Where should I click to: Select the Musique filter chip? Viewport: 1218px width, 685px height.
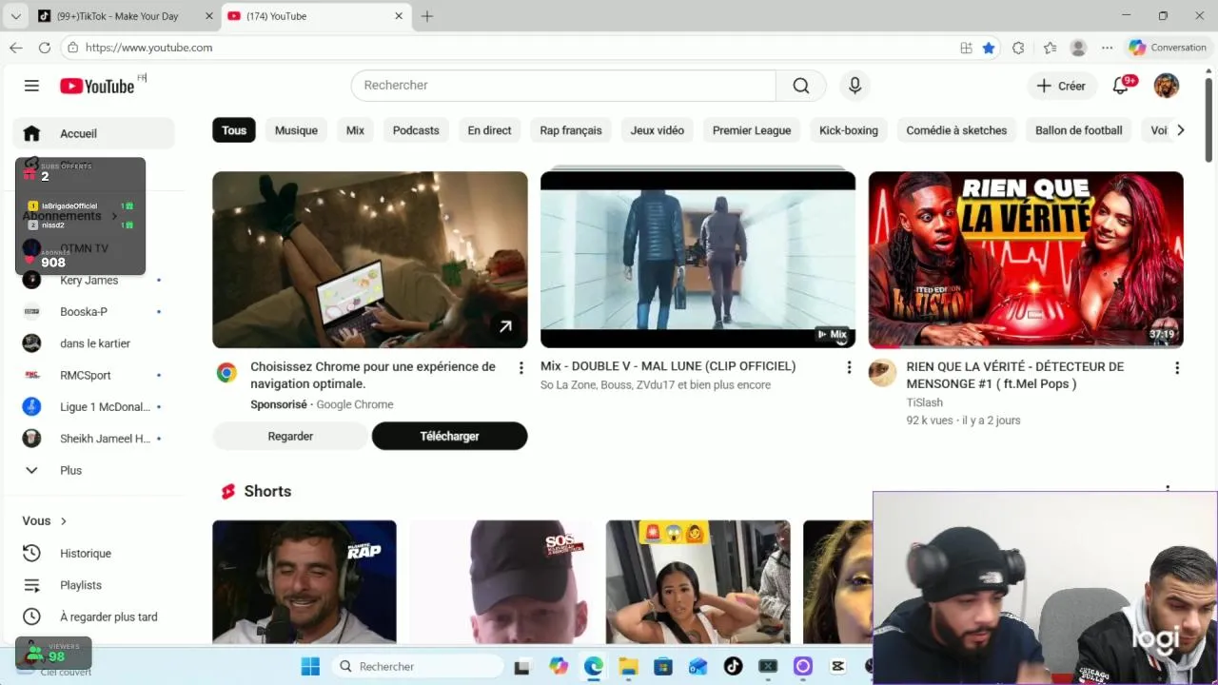point(296,130)
